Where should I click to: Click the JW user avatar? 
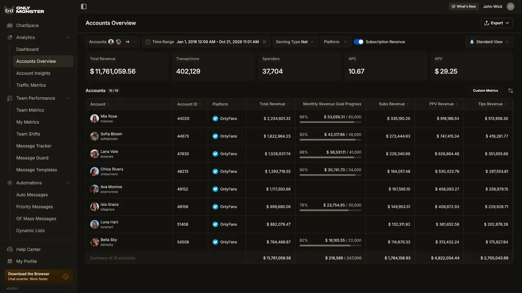pos(510,7)
